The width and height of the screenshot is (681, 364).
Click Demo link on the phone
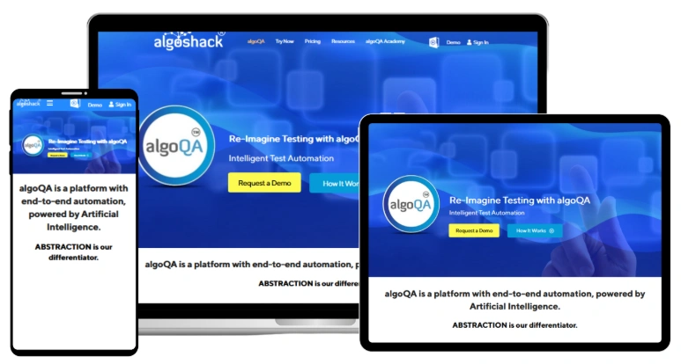click(x=94, y=105)
